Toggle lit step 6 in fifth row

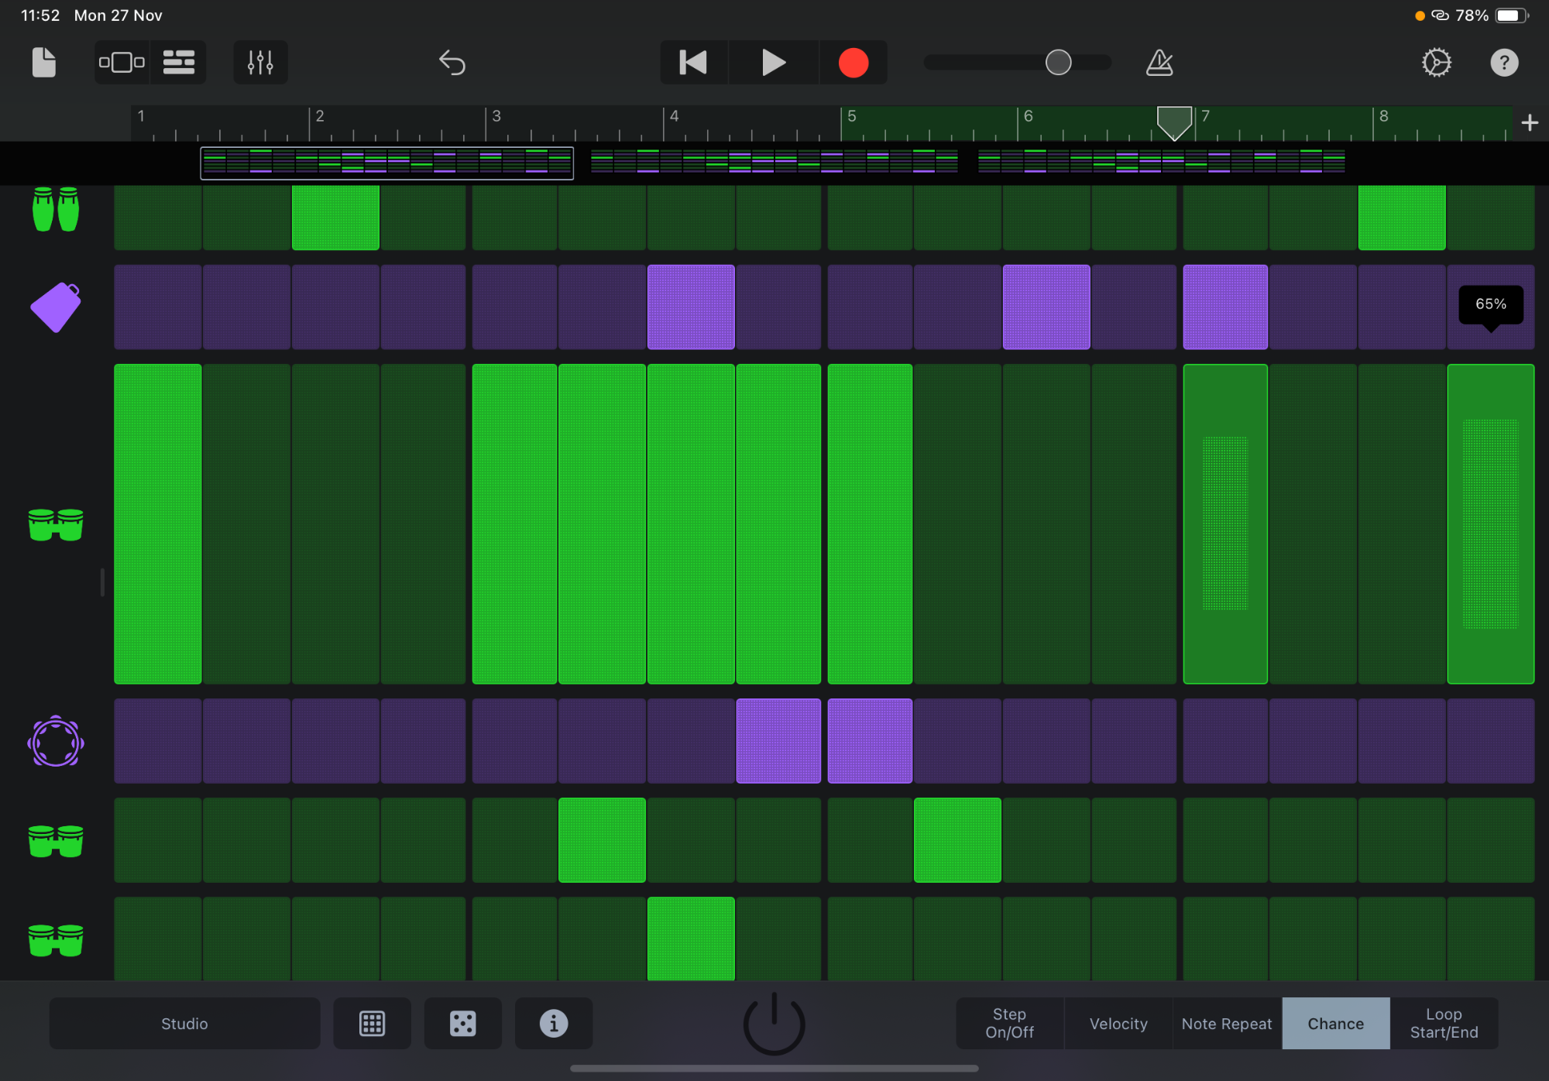click(x=602, y=839)
